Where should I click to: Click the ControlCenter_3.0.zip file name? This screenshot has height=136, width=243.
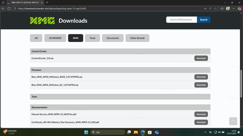(42, 58)
